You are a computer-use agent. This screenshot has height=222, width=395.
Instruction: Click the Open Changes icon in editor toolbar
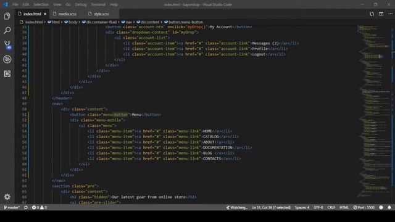tap(372, 14)
